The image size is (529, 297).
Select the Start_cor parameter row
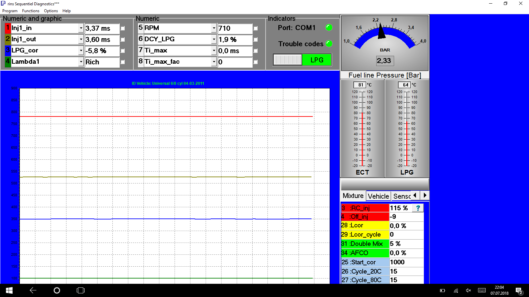pyautogui.click(x=365, y=262)
